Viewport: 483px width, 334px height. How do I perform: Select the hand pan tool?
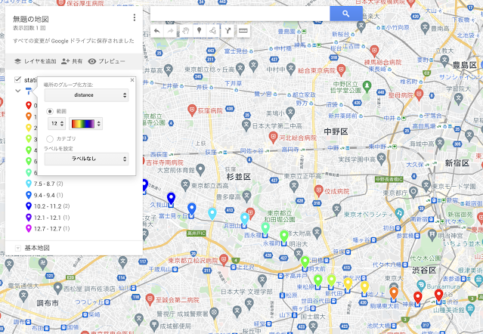(185, 31)
